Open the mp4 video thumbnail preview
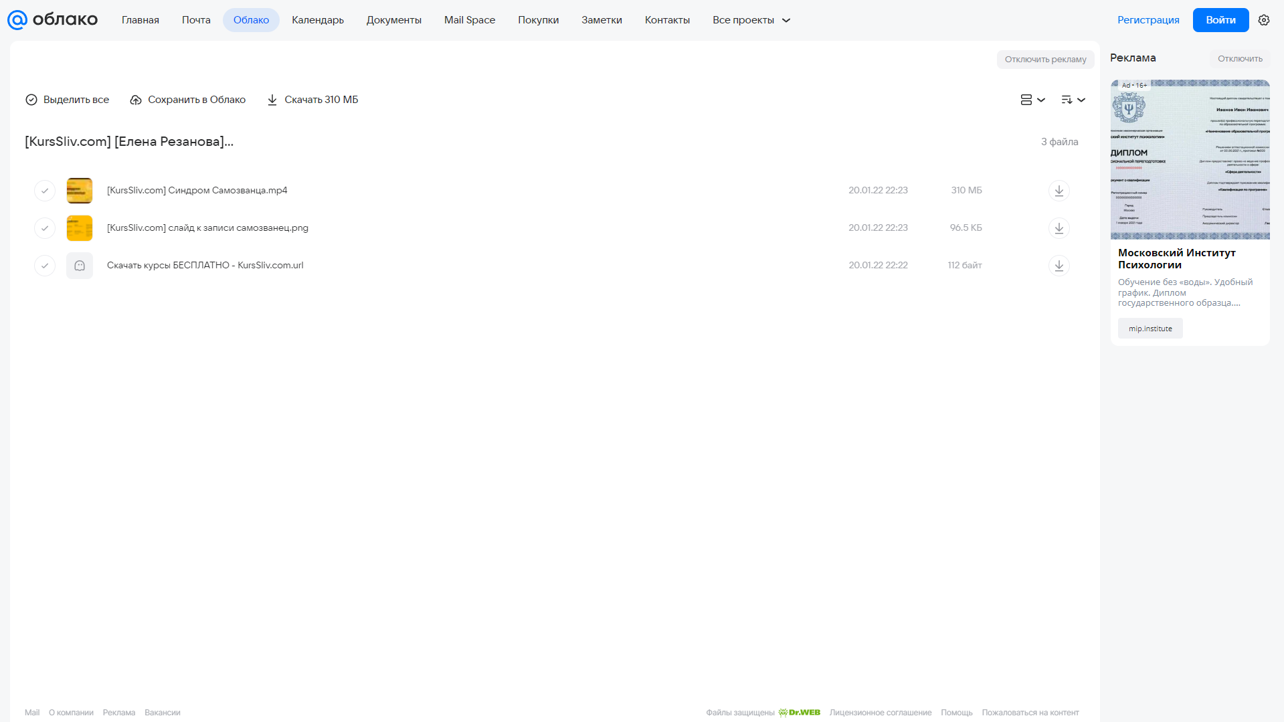The width and height of the screenshot is (1284, 722). click(x=80, y=191)
